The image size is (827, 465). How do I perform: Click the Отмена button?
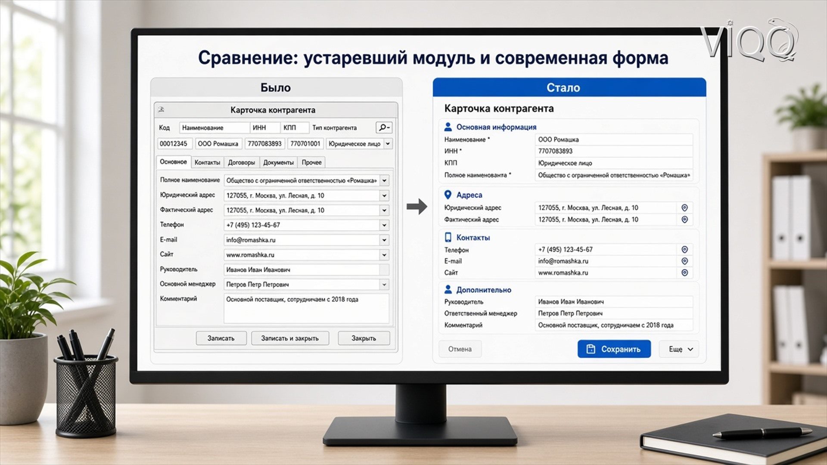pyautogui.click(x=460, y=349)
